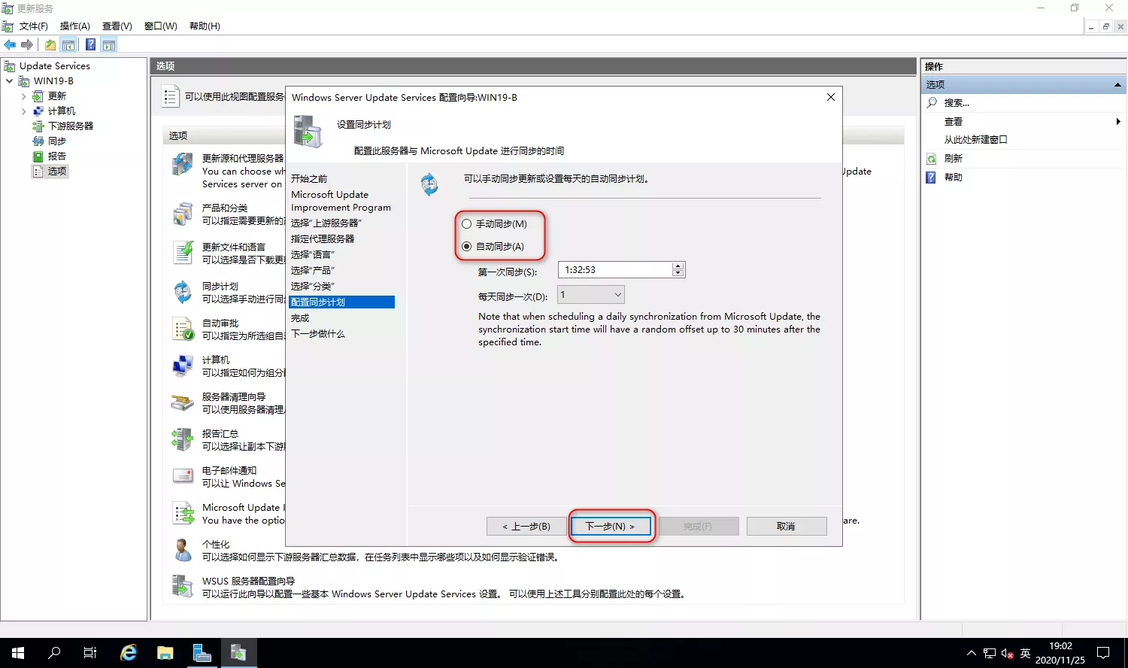Click the blue help question-mark toolbar icon
The width and height of the screenshot is (1128, 668).
pos(90,45)
